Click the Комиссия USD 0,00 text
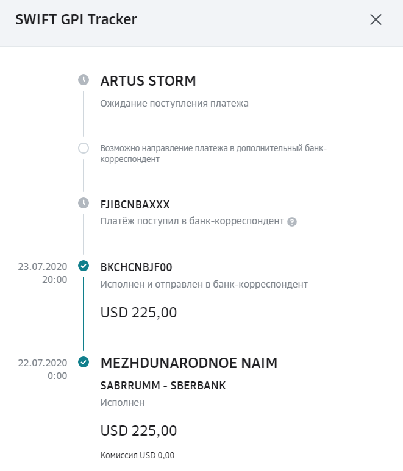The width and height of the screenshot is (403, 471). point(137,455)
